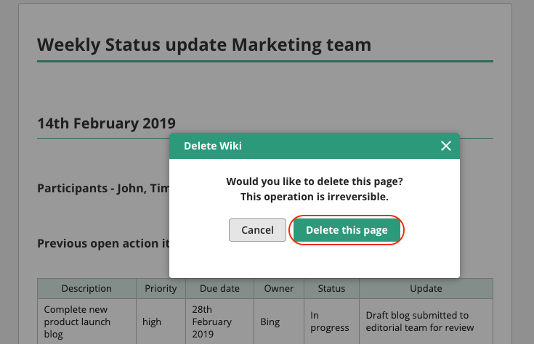Click the 28th February 2019 due date cell

(212, 322)
